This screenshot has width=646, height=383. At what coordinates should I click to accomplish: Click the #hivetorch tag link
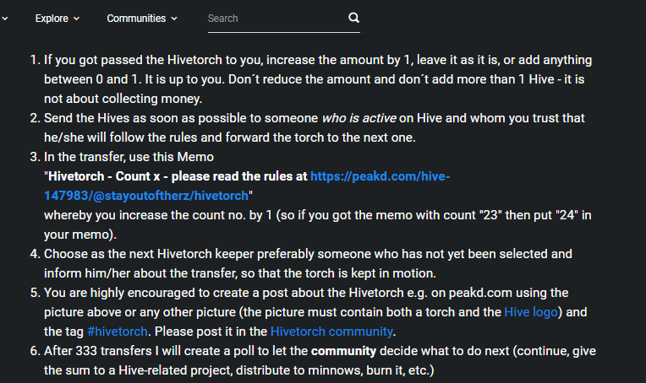tap(118, 332)
